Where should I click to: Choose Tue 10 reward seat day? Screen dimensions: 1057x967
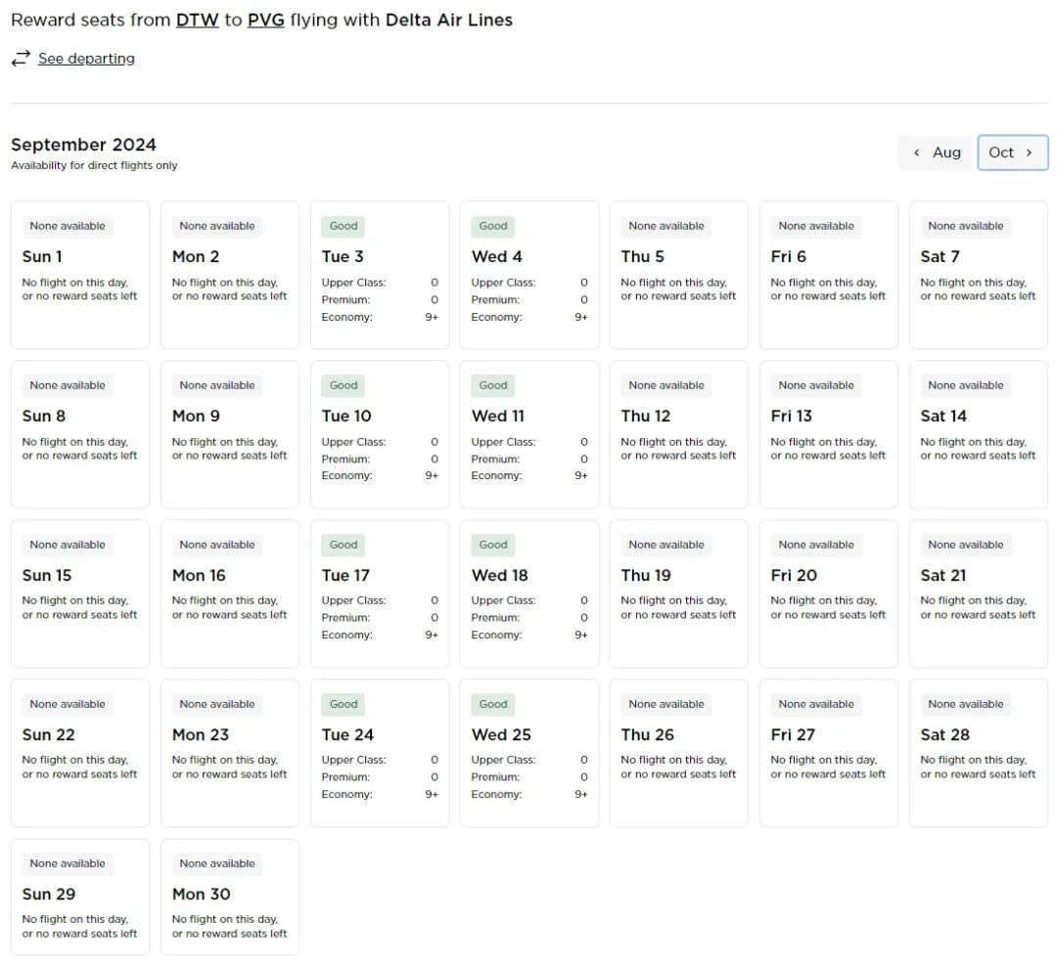click(380, 434)
